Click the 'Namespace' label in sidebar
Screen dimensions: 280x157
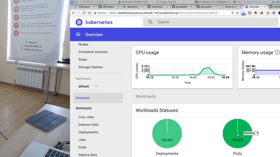tap(83, 78)
